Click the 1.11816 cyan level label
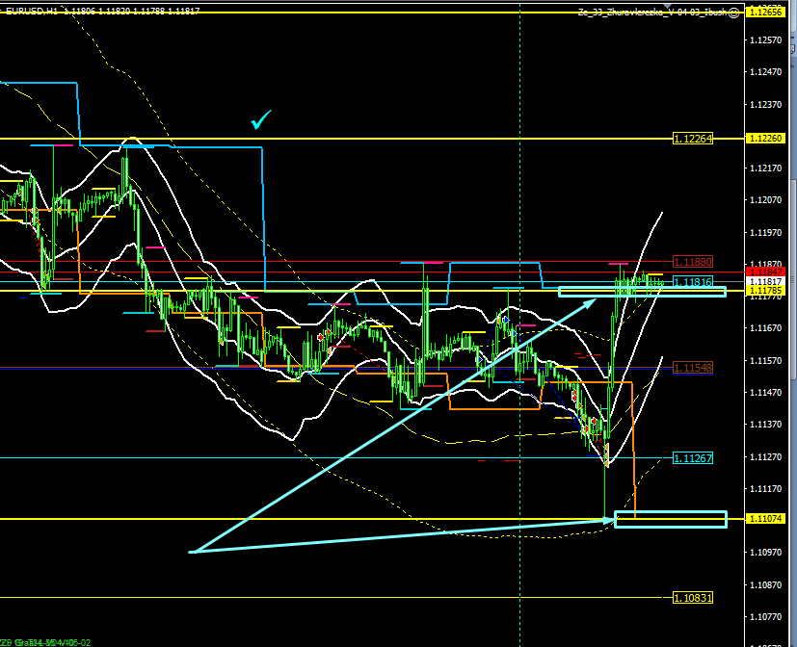This screenshot has width=797, height=647. click(693, 282)
